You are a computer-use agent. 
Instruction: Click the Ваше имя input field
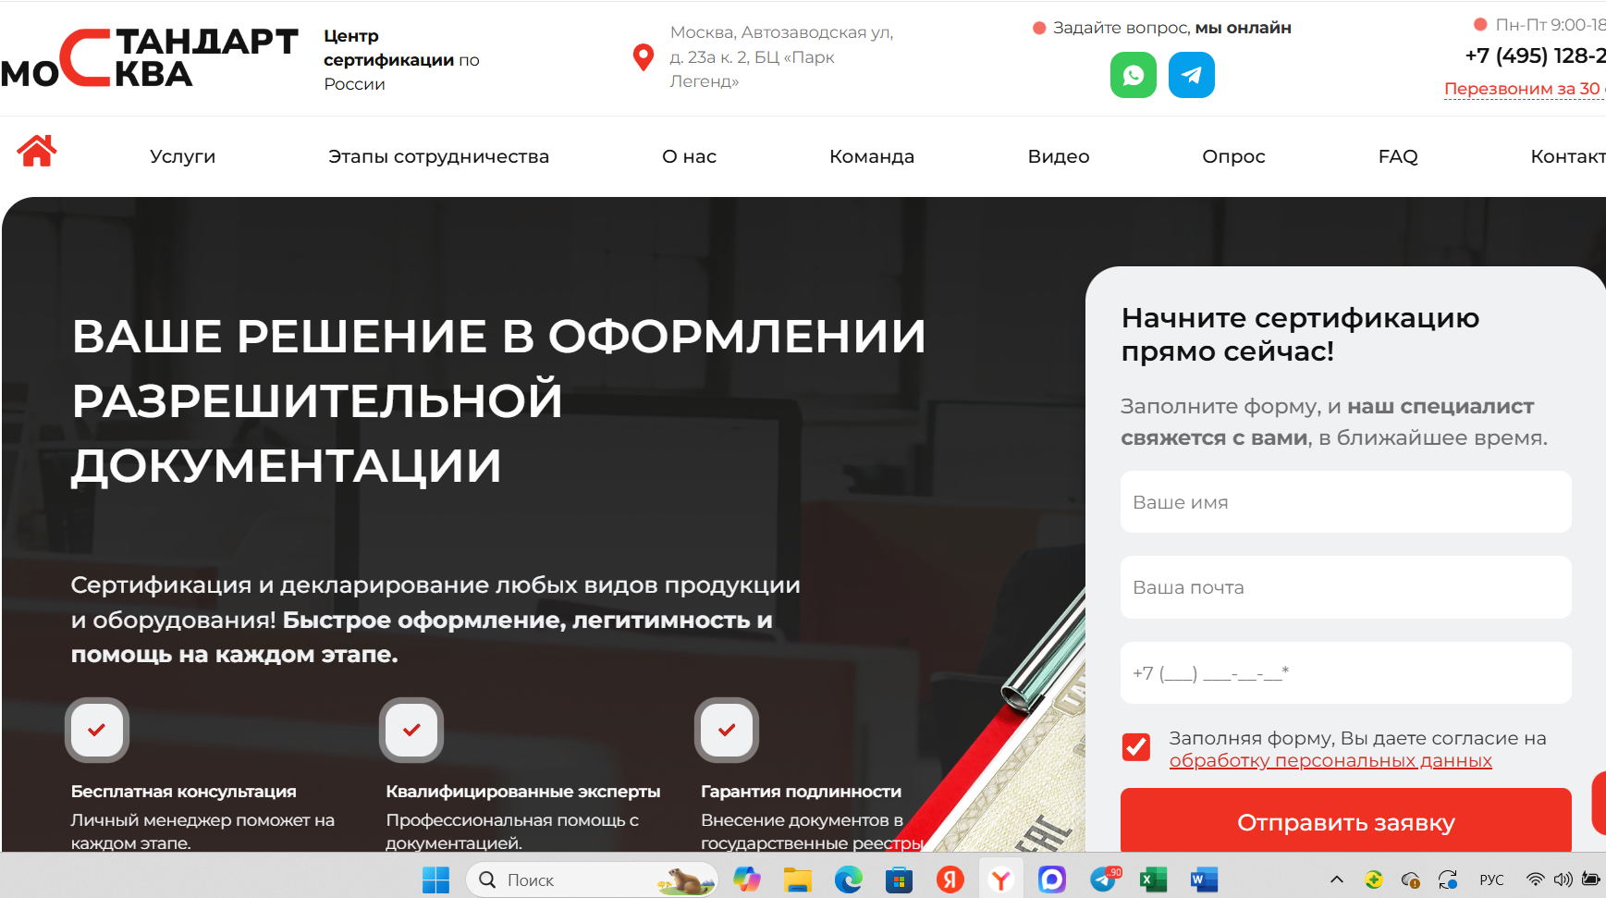coord(1345,502)
